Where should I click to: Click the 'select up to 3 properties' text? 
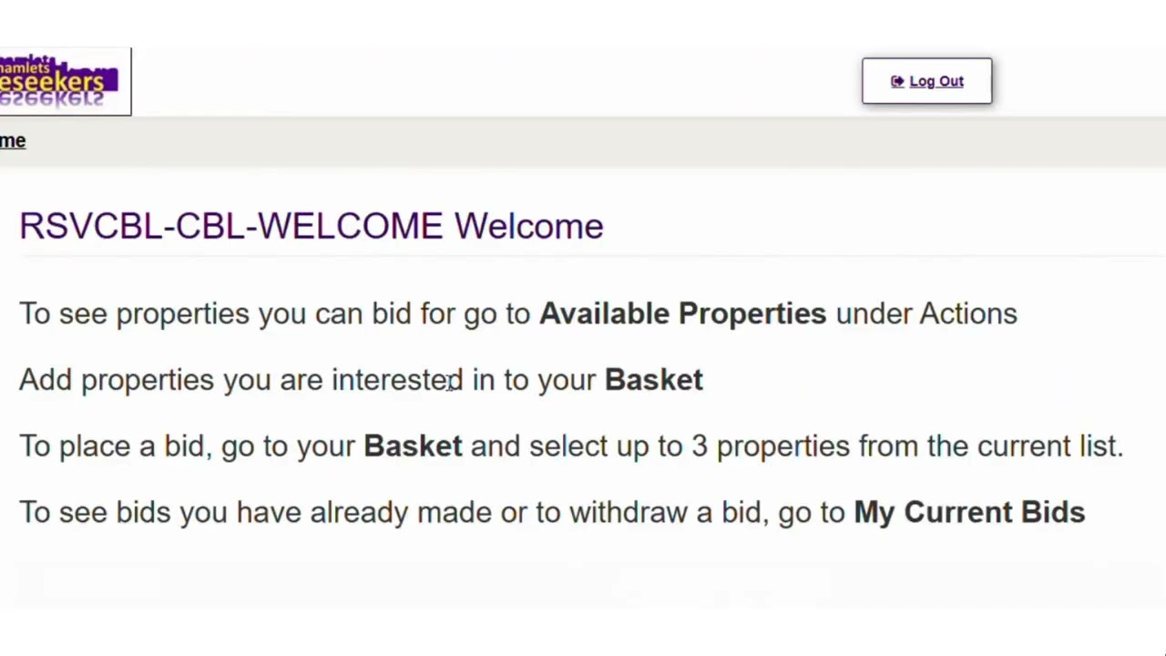tap(690, 446)
